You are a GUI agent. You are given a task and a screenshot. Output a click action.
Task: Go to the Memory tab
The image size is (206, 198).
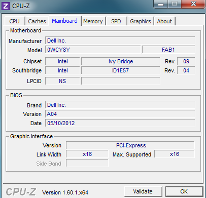click(x=93, y=21)
